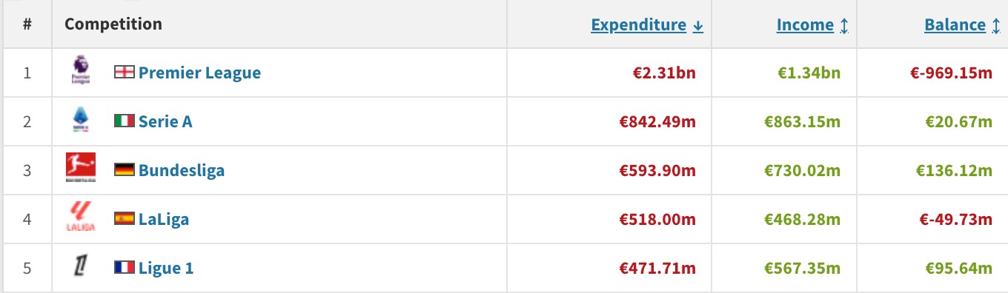Open the LaLiga competition link
This screenshot has width=1008, height=293.
(x=164, y=219)
